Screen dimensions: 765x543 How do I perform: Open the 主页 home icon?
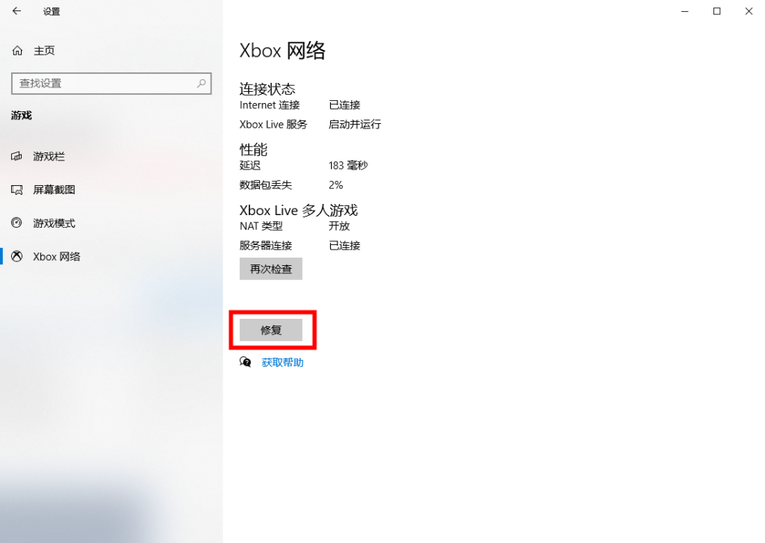tap(18, 51)
